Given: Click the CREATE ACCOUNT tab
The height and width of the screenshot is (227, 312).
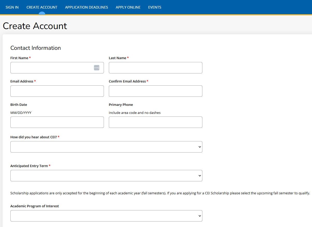Looking at the screenshot, I should click(x=42, y=7).
